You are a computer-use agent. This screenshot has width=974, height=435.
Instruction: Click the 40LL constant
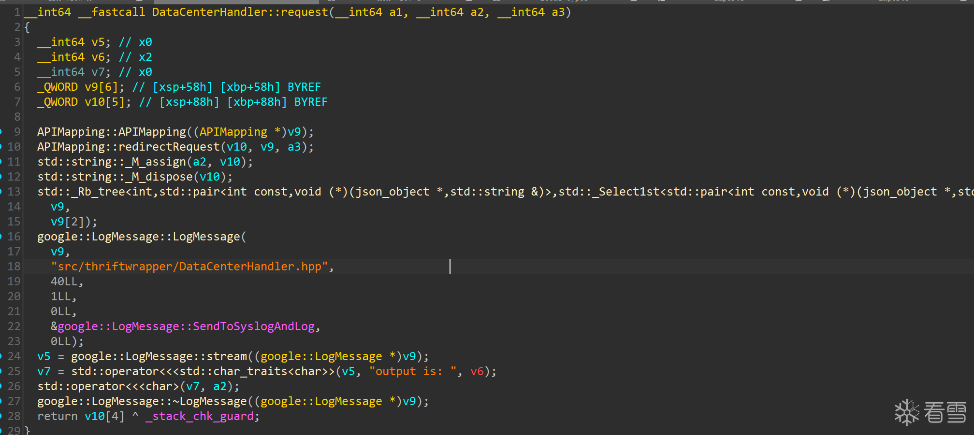(64, 281)
